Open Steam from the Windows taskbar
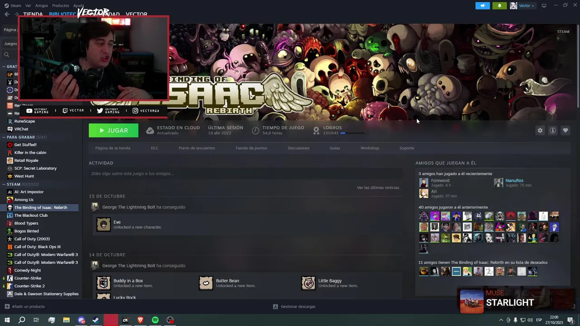Viewport: 580px width, 326px height. coord(96,320)
